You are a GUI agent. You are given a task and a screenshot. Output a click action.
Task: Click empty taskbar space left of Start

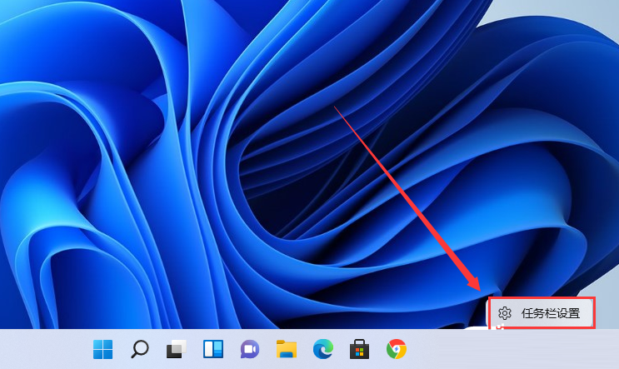click(42, 349)
